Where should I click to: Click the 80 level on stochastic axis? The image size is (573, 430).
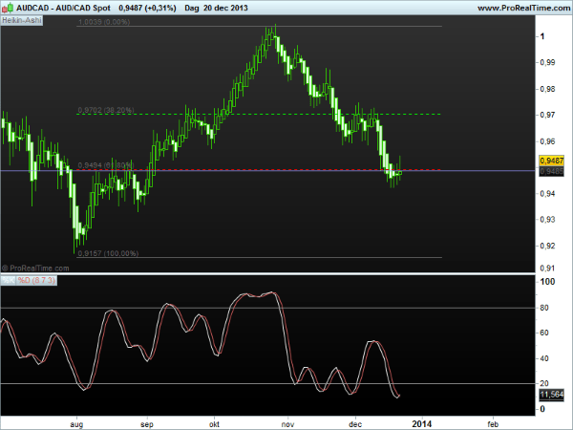point(544,308)
